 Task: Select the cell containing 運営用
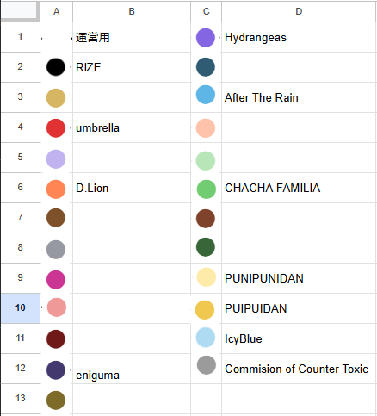(132, 37)
